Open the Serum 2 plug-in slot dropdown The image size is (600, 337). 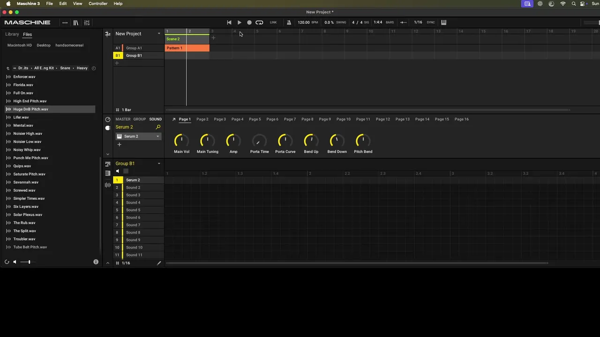(x=157, y=136)
